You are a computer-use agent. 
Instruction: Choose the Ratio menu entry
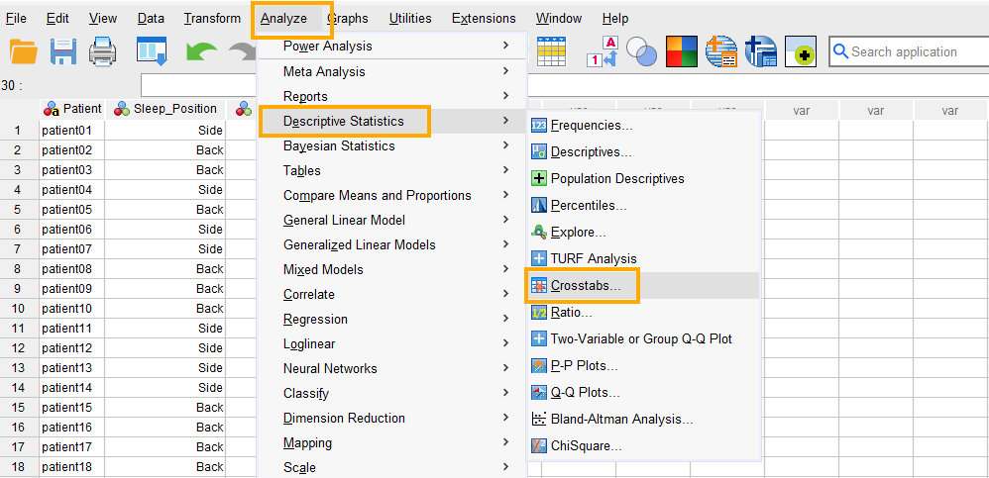click(x=643, y=313)
